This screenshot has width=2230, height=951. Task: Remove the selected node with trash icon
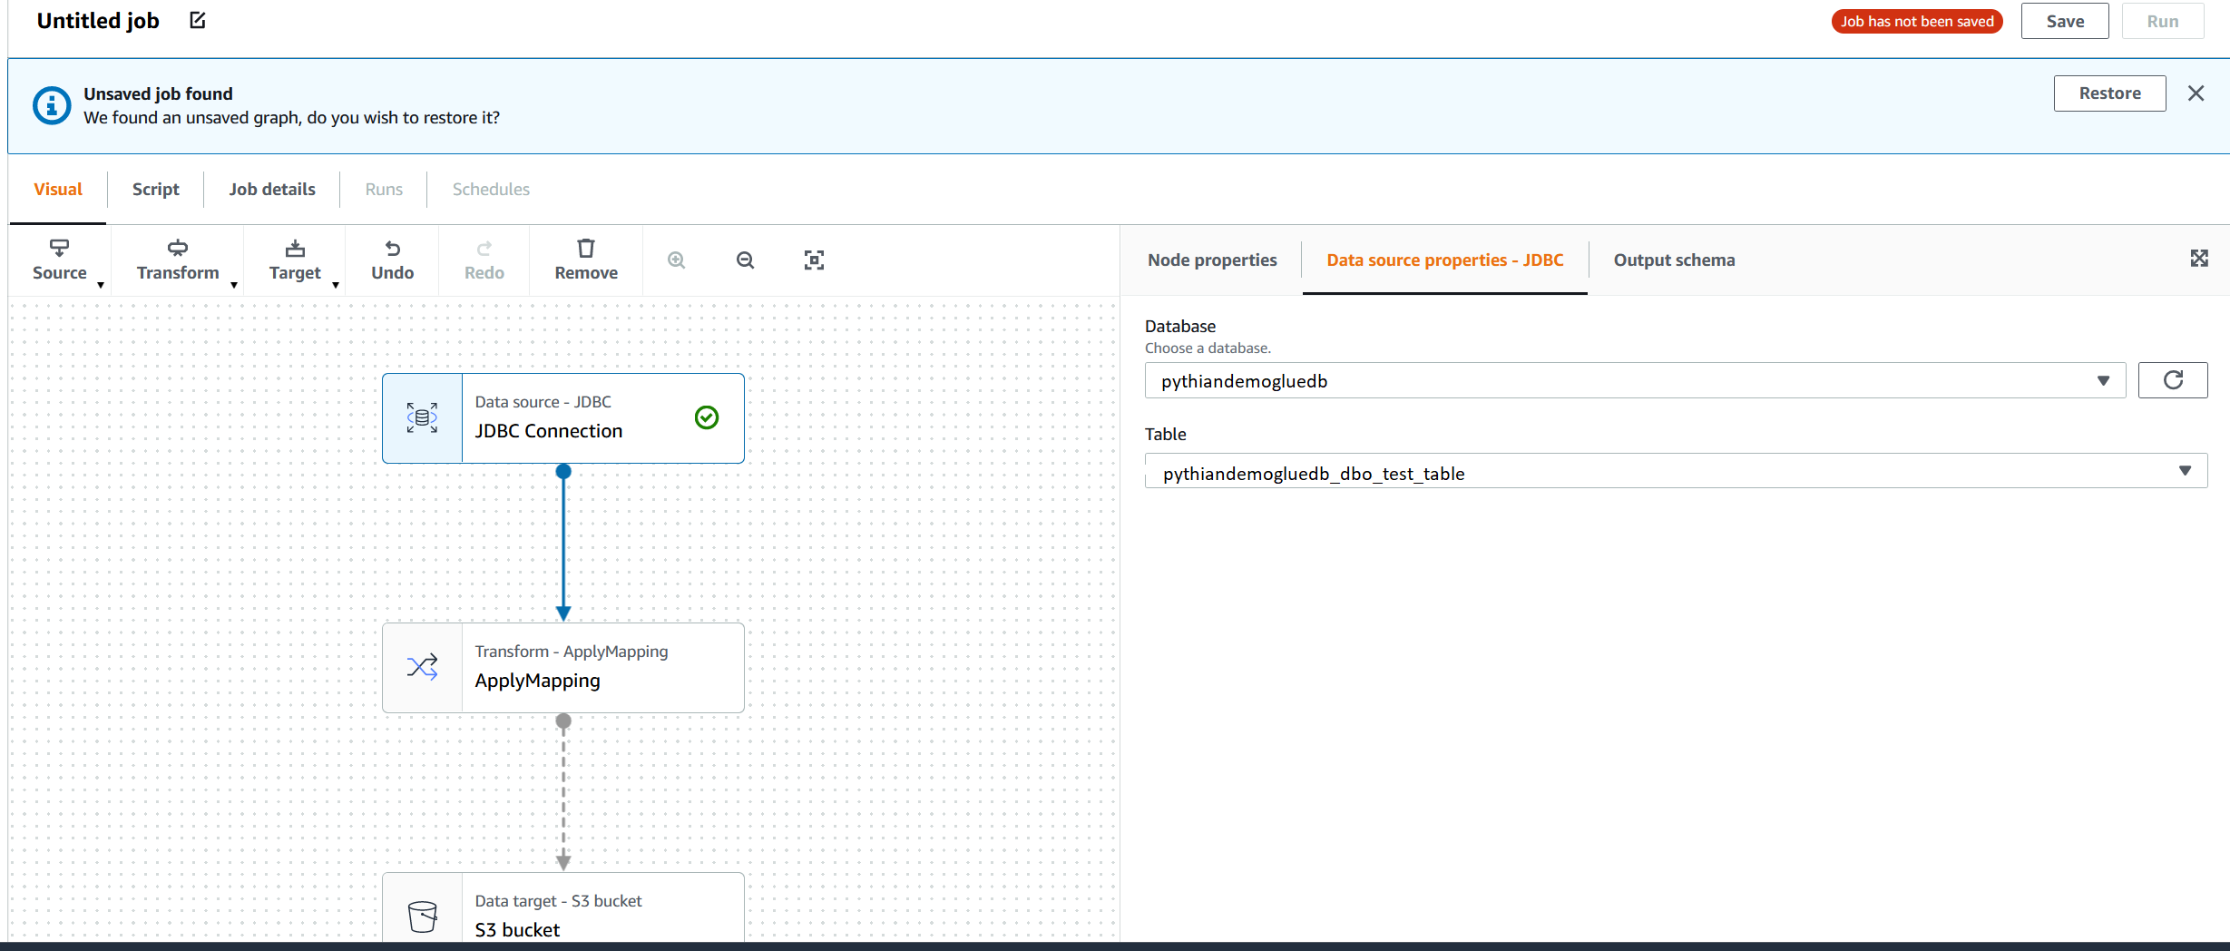(x=586, y=260)
